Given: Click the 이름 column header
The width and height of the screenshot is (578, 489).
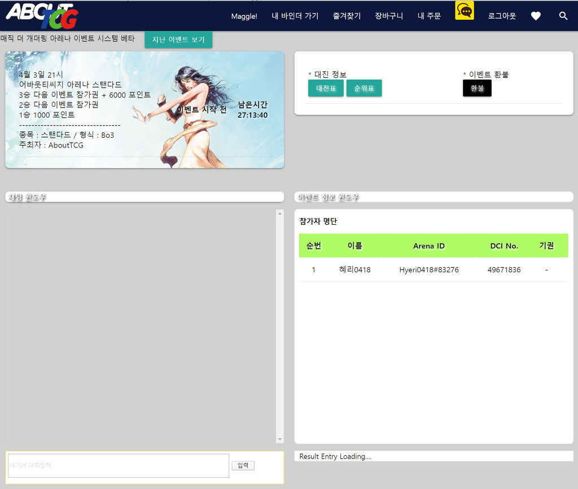Looking at the screenshot, I should pos(355,246).
